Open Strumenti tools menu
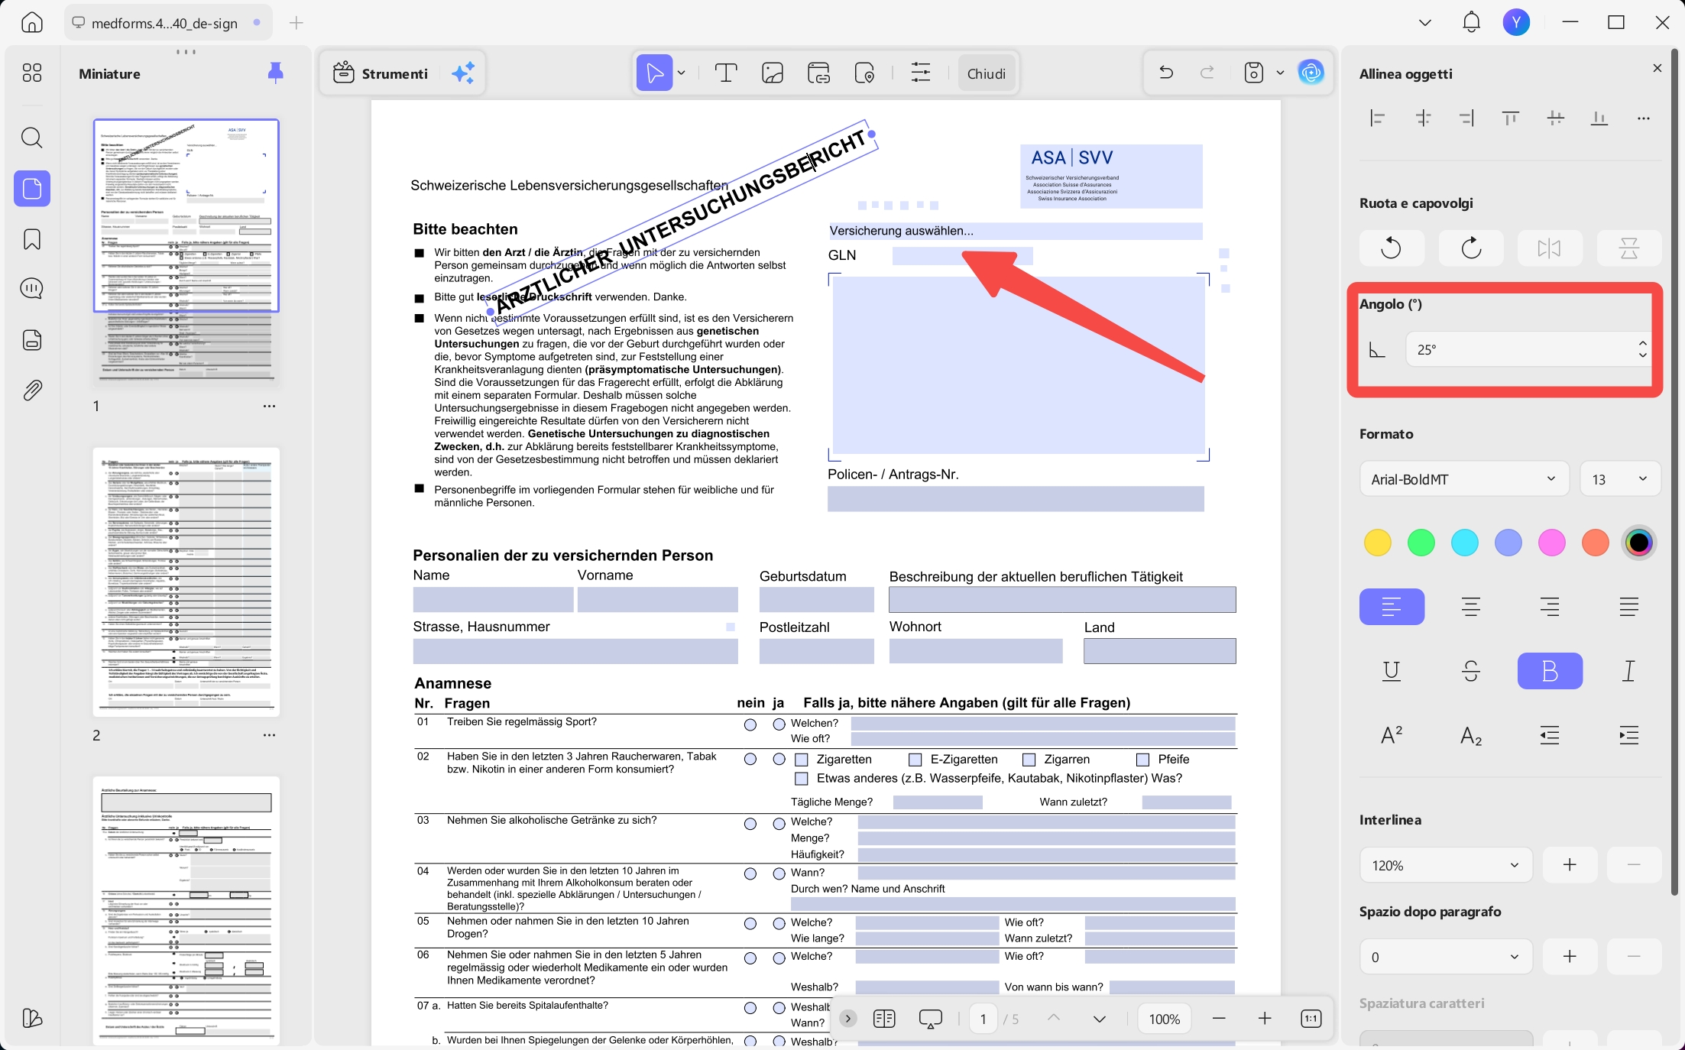Image resolution: width=1685 pixels, height=1050 pixels. (381, 73)
